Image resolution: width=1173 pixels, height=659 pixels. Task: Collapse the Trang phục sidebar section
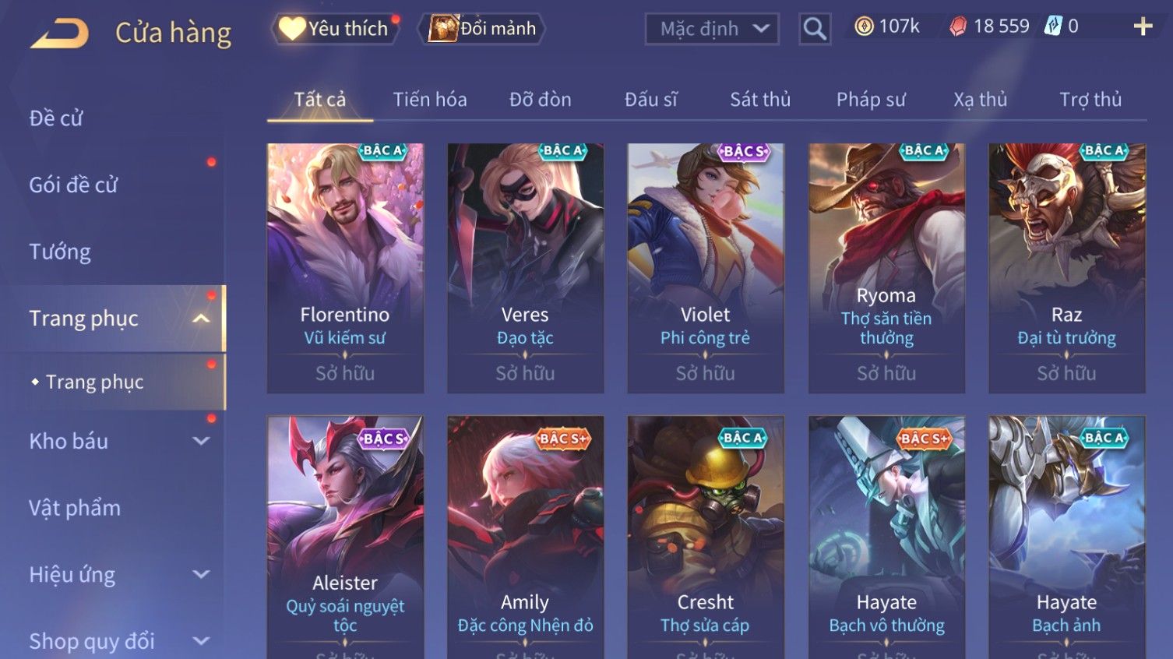(x=201, y=319)
